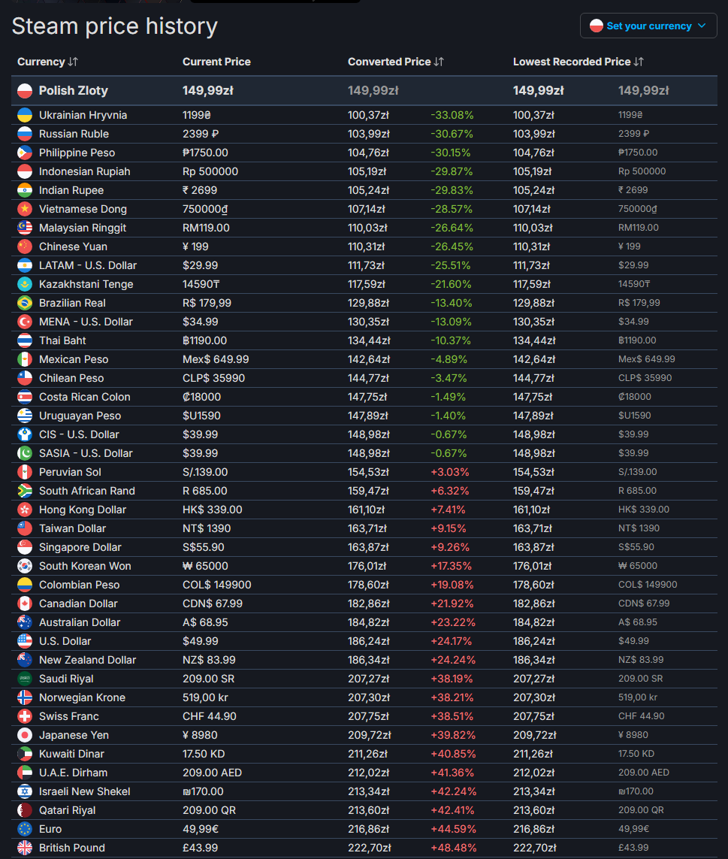Click the Australian Dollar currency name
728x859 pixels.
(x=80, y=622)
